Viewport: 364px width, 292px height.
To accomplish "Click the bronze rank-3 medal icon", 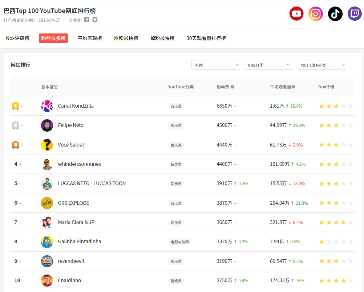I will pyautogui.click(x=15, y=144).
